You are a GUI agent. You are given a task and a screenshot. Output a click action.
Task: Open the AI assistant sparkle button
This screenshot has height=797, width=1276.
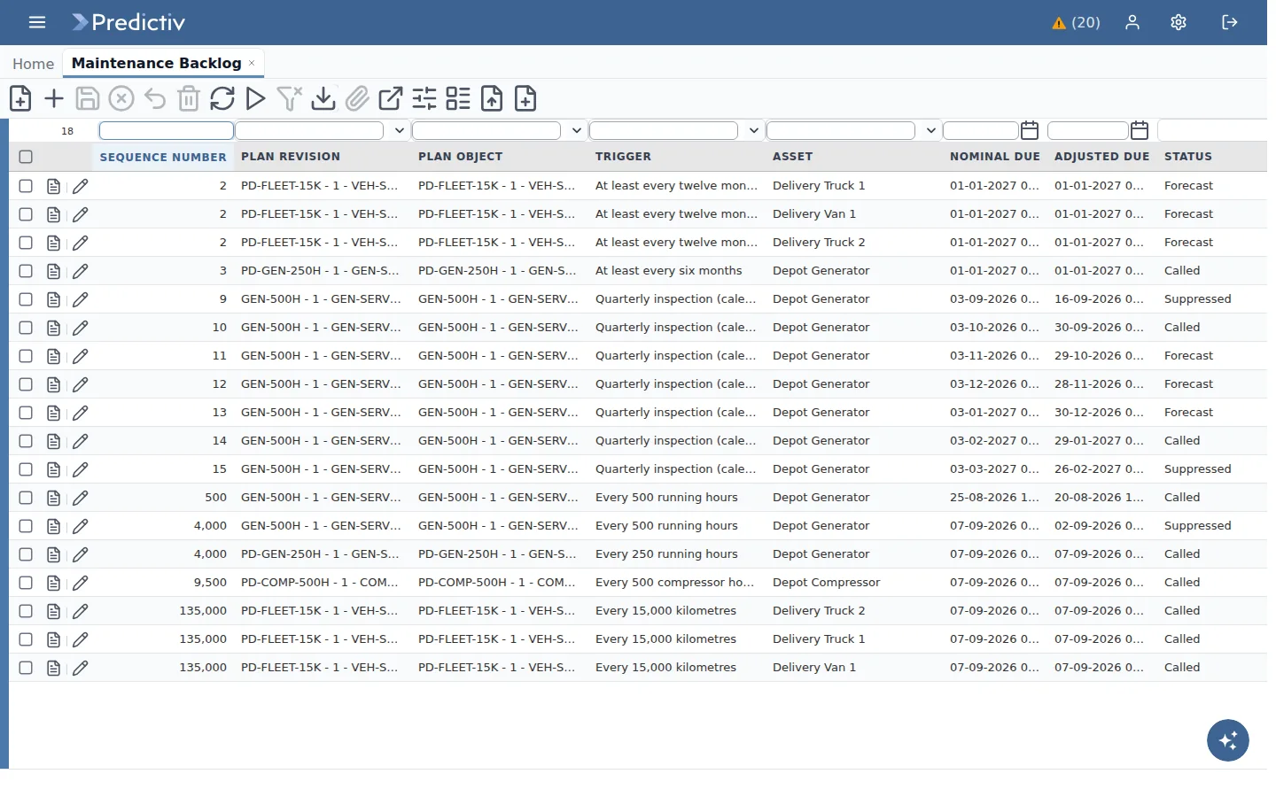(1228, 740)
